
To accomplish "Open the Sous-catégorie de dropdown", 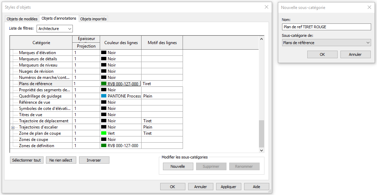I will click(x=326, y=43).
